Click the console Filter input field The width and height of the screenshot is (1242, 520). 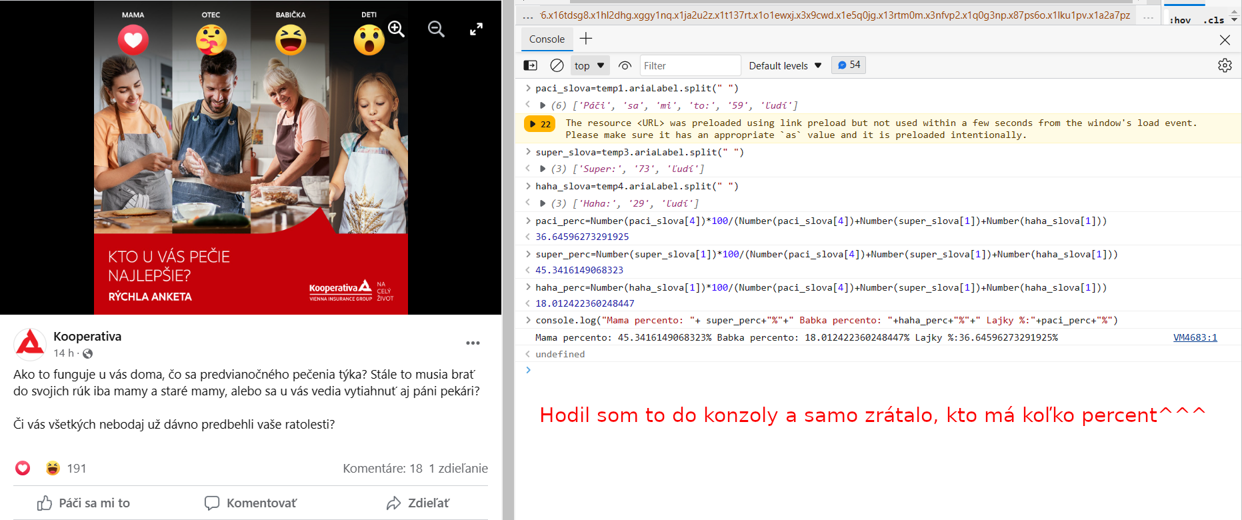tap(690, 65)
